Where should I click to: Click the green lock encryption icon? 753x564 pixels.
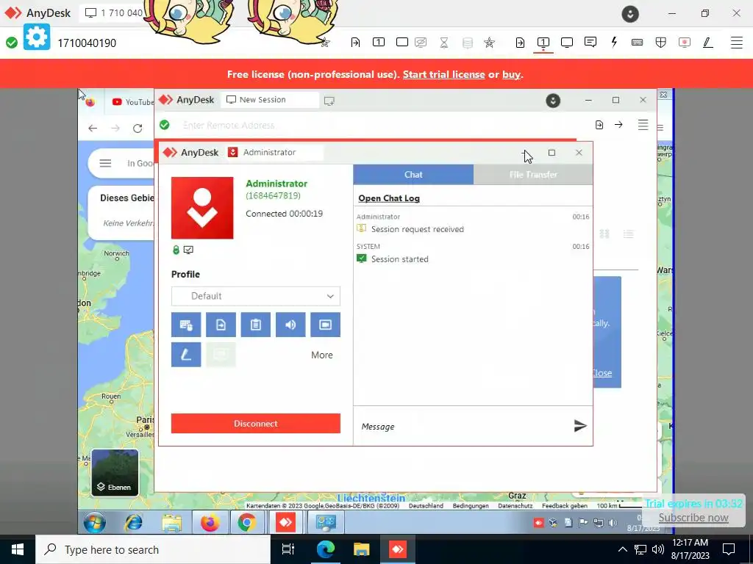tap(176, 250)
